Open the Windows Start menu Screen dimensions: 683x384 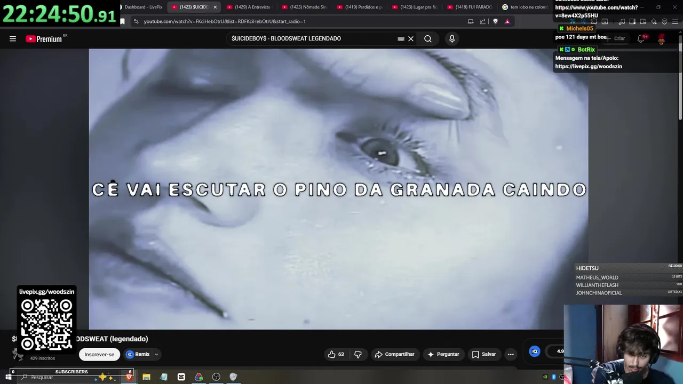pyautogui.click(x=8, y=377)
